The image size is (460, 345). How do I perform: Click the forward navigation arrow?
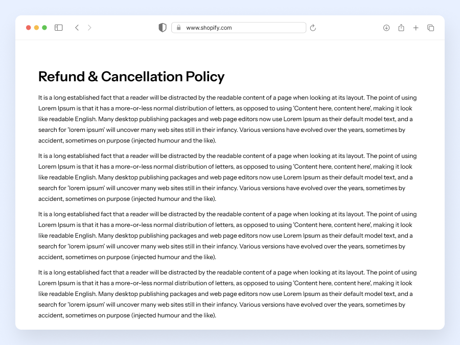[90, 28]
